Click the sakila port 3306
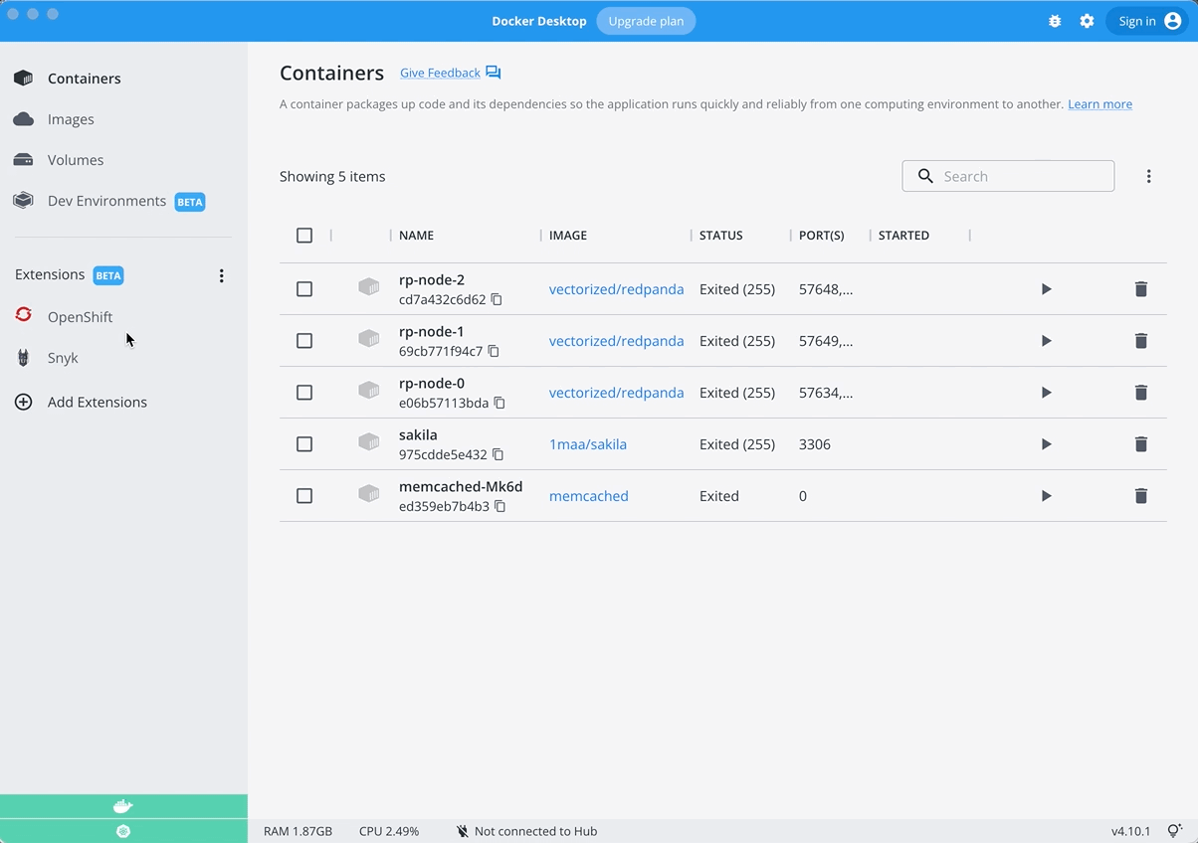 coord(814,444)
